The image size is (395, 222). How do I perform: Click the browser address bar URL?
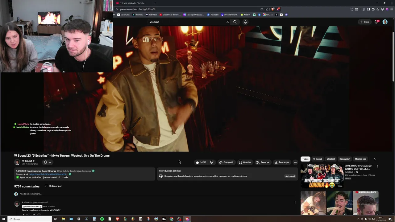138,9
